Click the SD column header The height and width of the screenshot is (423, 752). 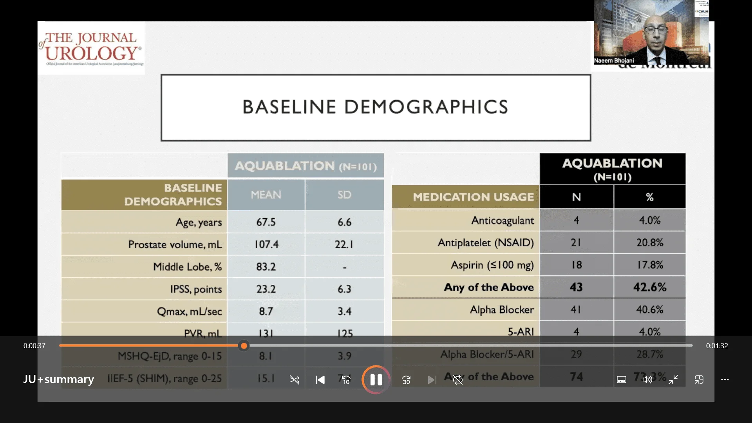point(345,195)
